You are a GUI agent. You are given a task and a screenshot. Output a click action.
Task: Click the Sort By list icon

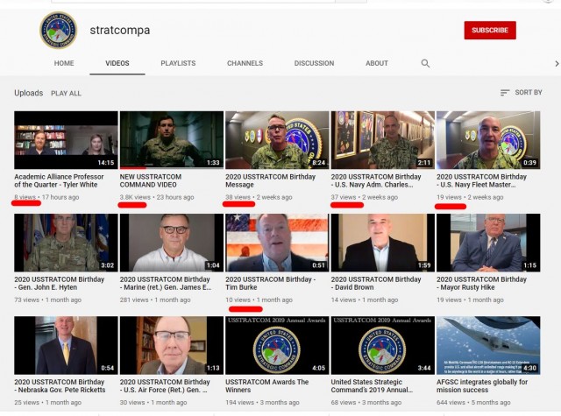505,93
